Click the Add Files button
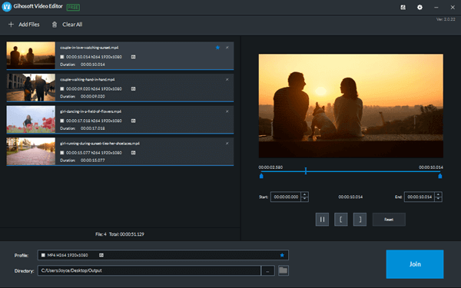 24,25
